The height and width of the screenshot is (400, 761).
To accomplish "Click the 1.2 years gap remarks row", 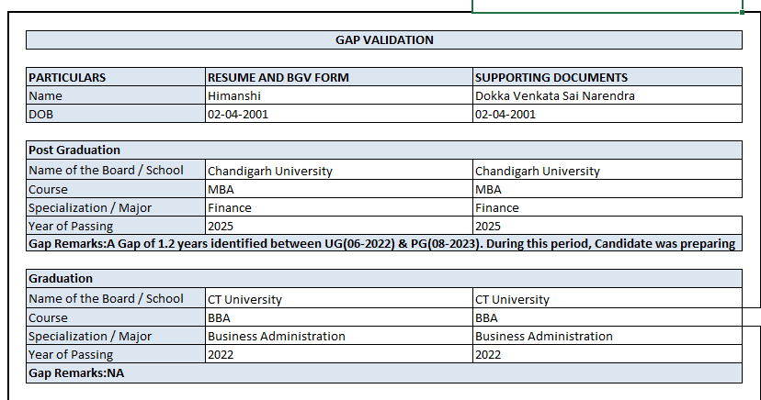I will 383,244.
